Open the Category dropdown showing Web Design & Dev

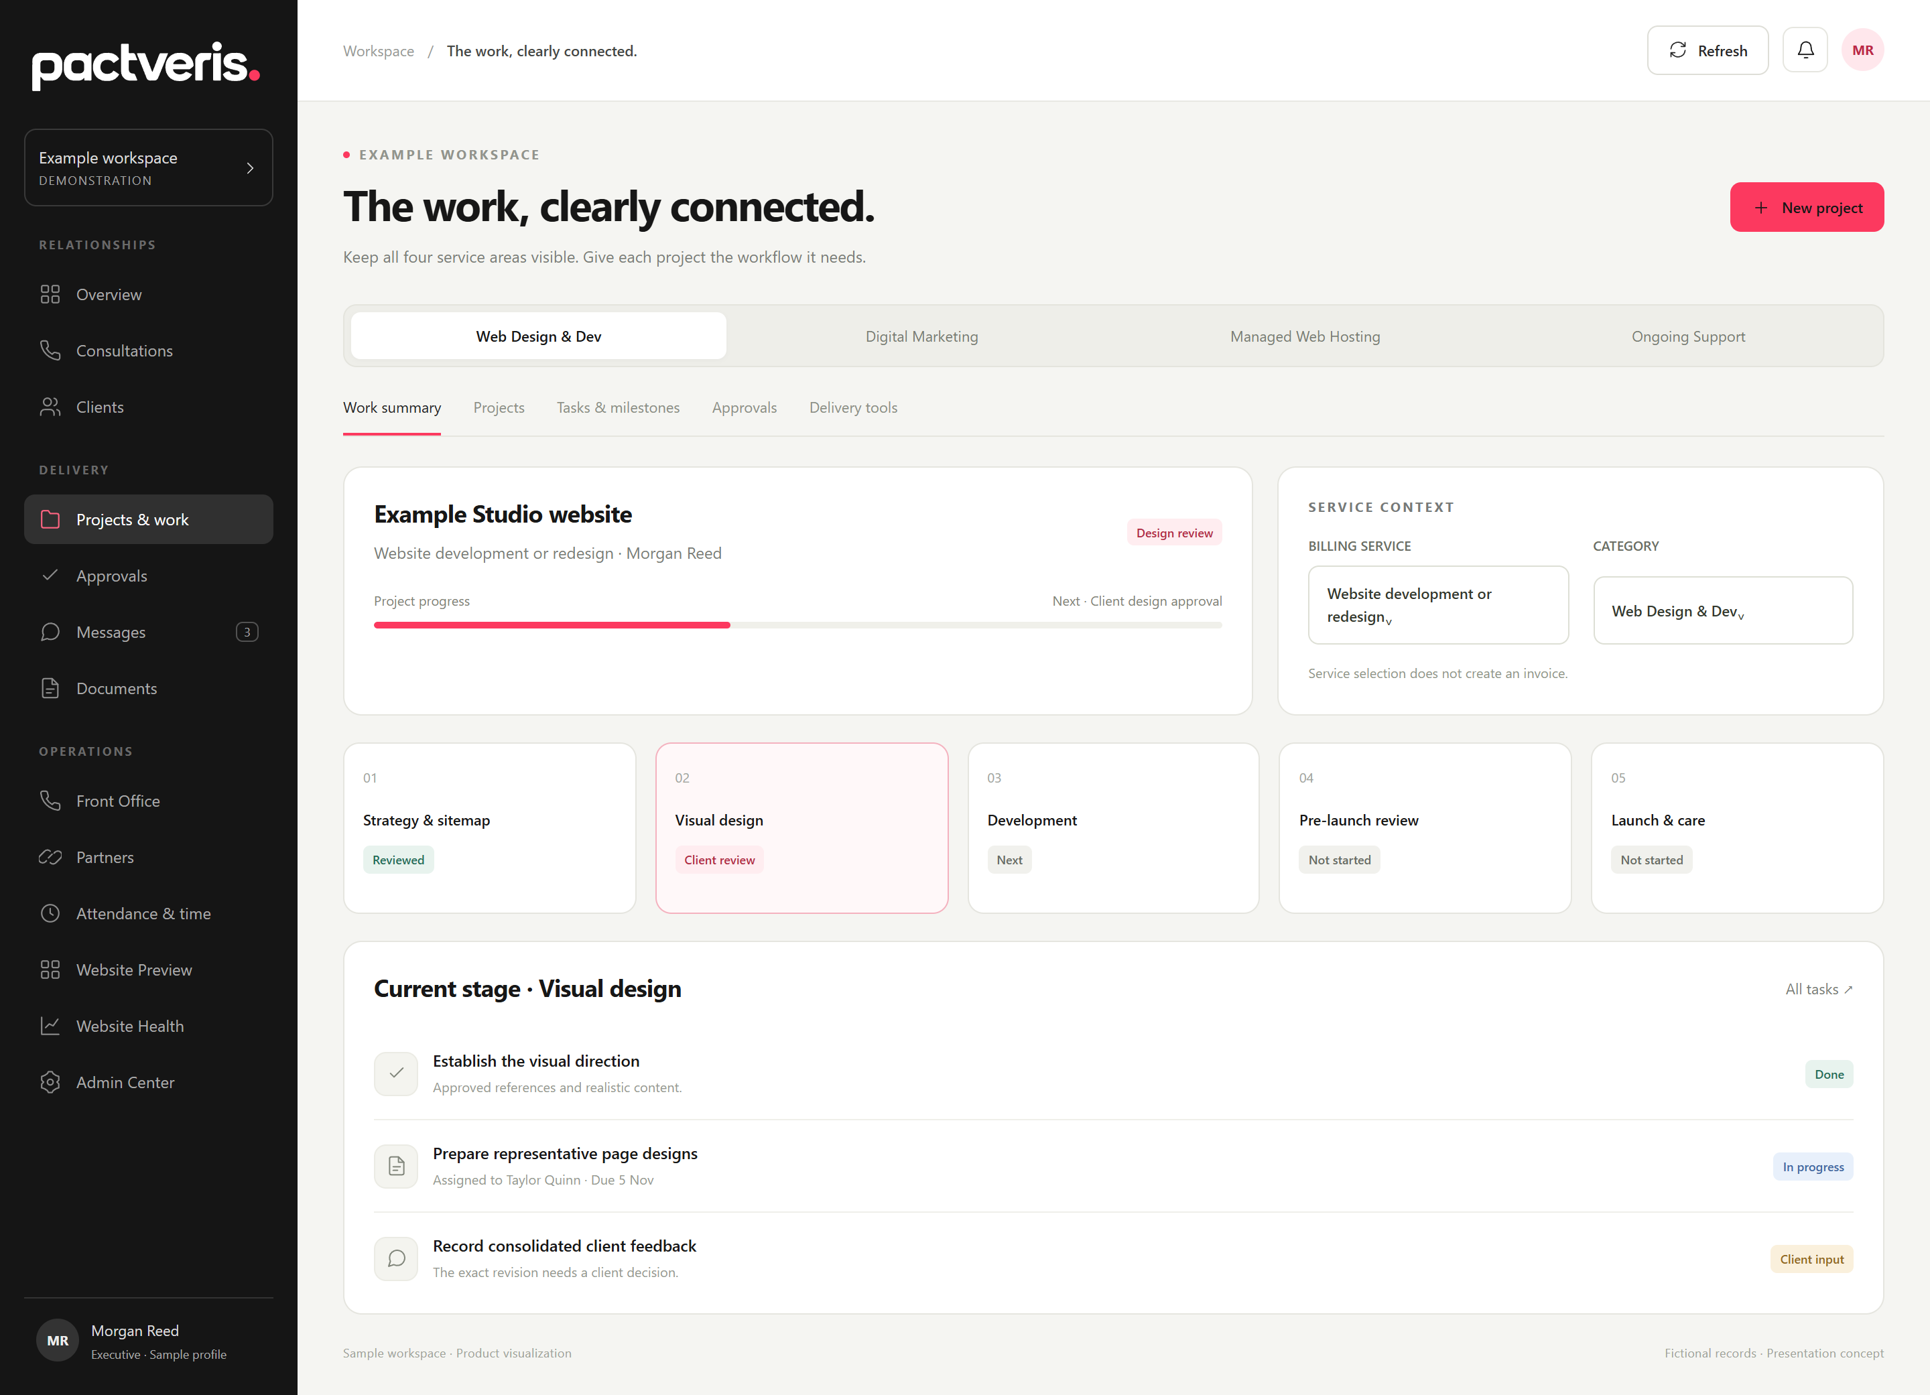[1723, 611]
